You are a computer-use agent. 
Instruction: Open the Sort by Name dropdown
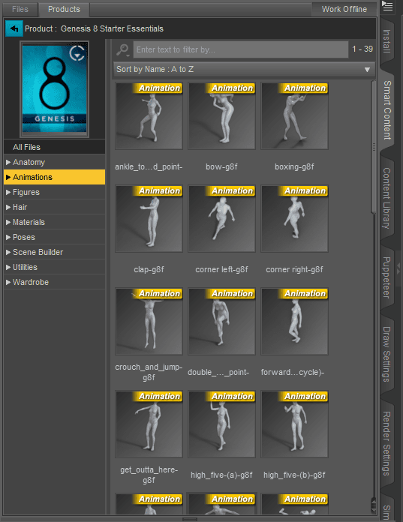244,69
